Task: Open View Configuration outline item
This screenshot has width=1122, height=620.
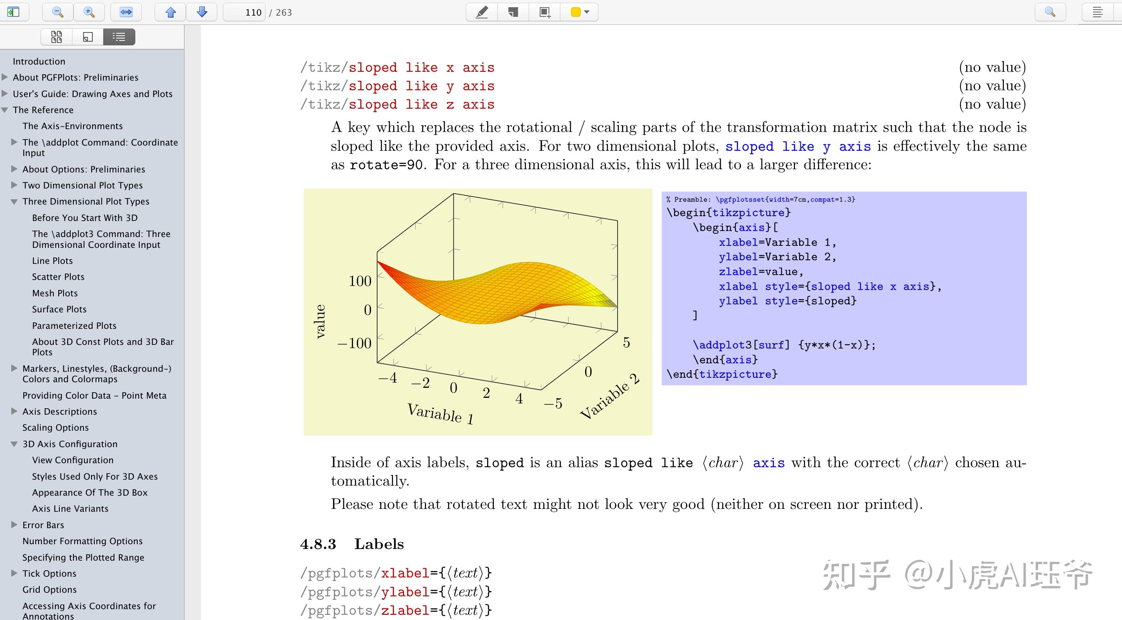Action: click(73, 460)
